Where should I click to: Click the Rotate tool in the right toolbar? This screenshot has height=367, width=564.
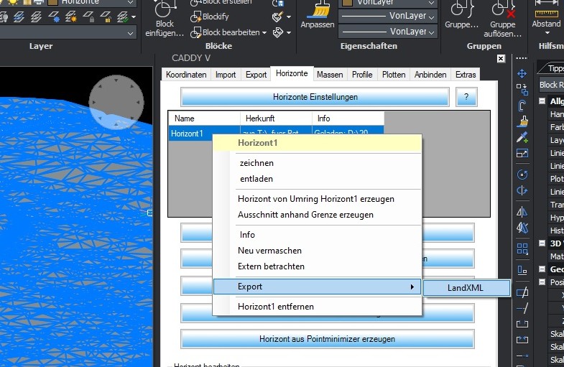click(522, 174)
